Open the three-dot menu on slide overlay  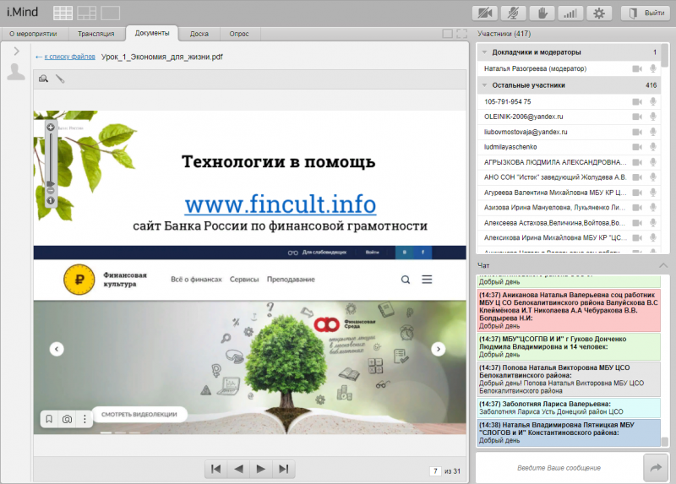click(x=84, y=419)
